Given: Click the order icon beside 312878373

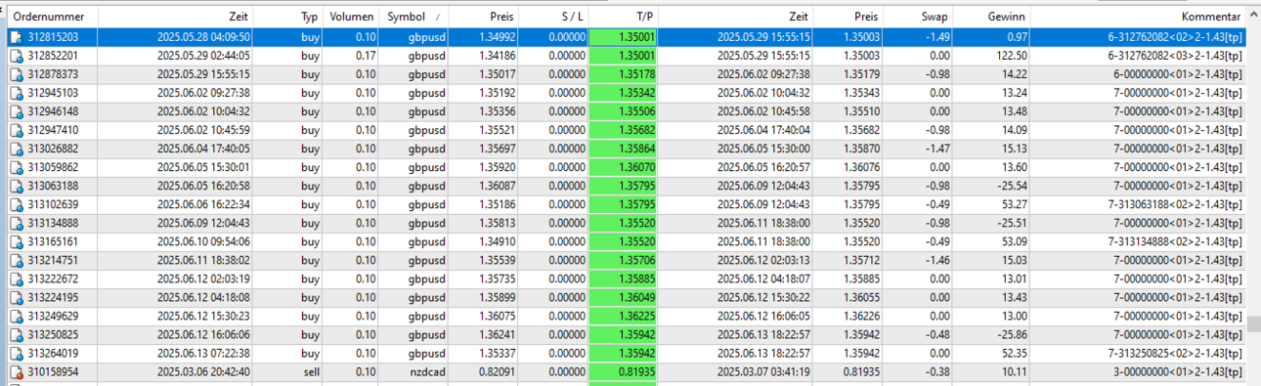Looking at the screenshot, I should point(16,74).
